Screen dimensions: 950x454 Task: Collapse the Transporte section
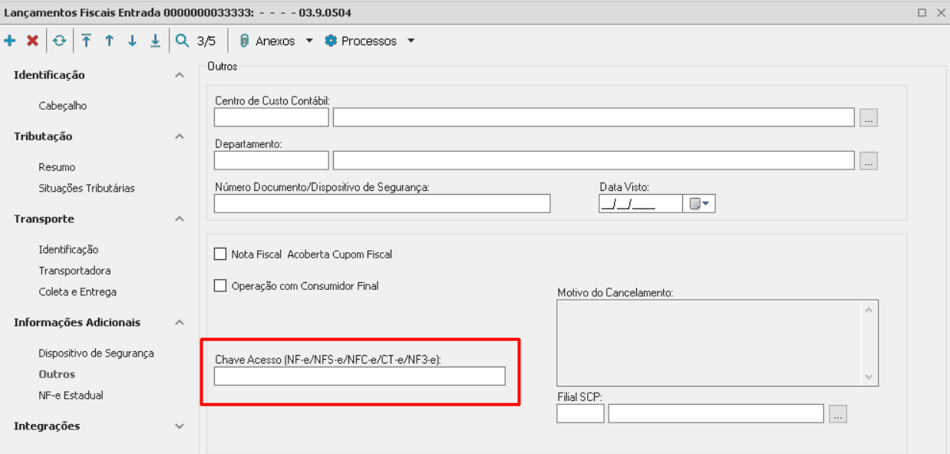point(179,219)
